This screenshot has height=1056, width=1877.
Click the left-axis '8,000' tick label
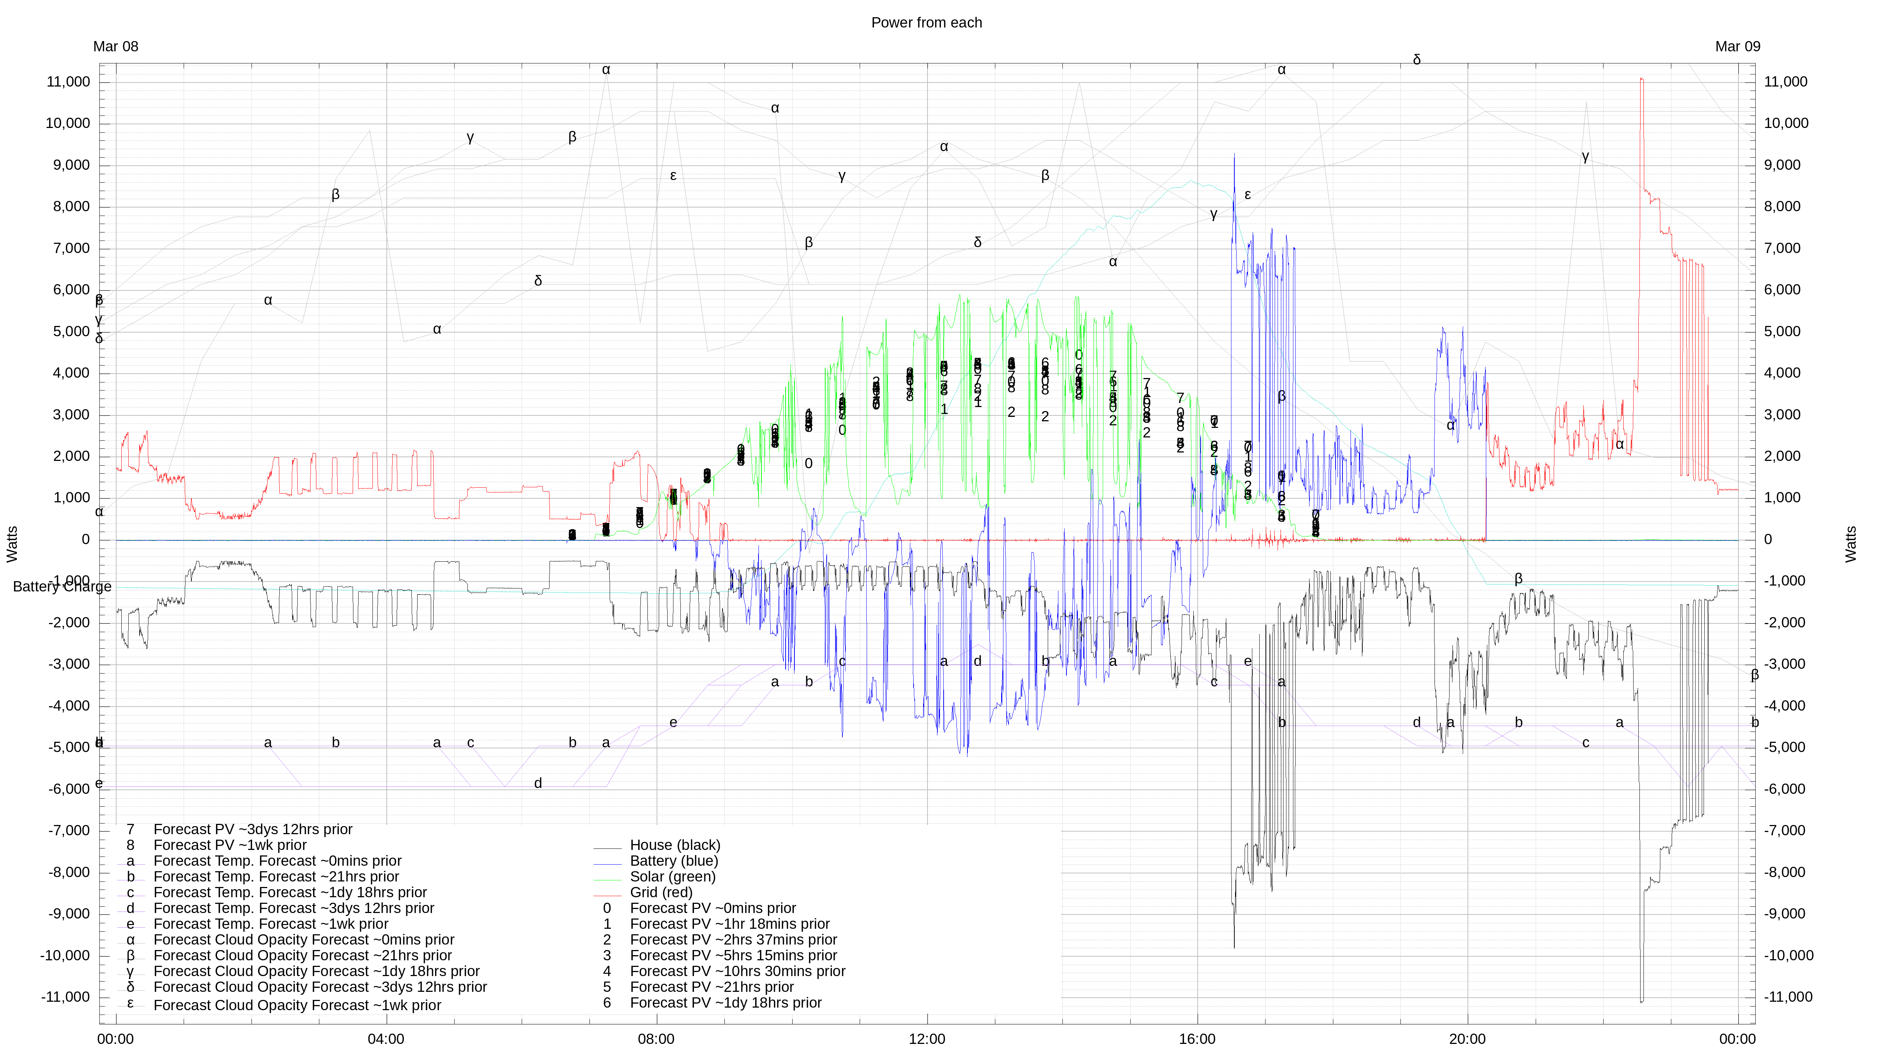pyautogui.click(x=71, y=206)
